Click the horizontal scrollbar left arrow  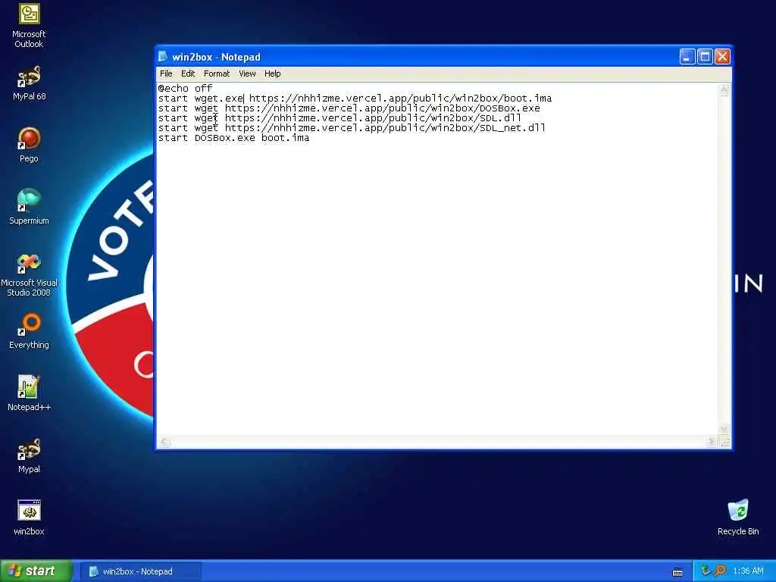tap(164, 442)
